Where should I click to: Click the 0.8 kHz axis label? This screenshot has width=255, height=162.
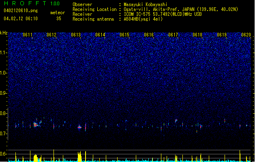tap(3, 113)
